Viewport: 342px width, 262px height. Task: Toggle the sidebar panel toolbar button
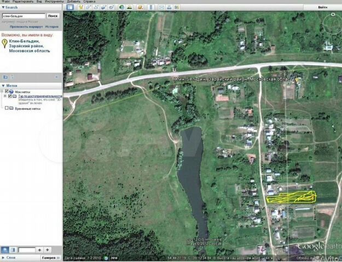tap(69, 7)
